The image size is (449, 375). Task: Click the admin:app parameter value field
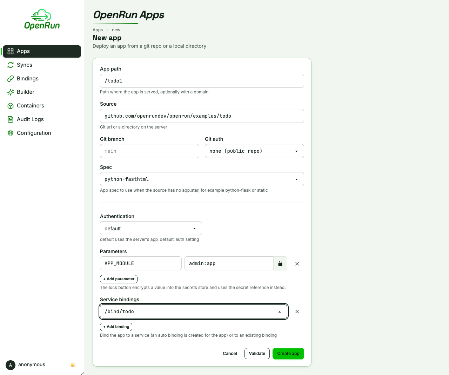(x=229, y=263)
